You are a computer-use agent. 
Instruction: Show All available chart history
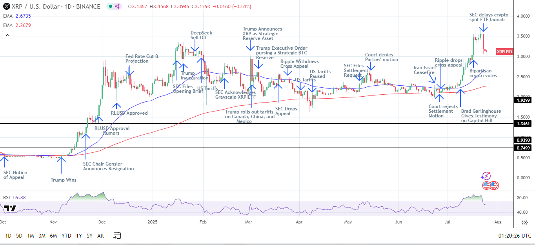point(100,236)
